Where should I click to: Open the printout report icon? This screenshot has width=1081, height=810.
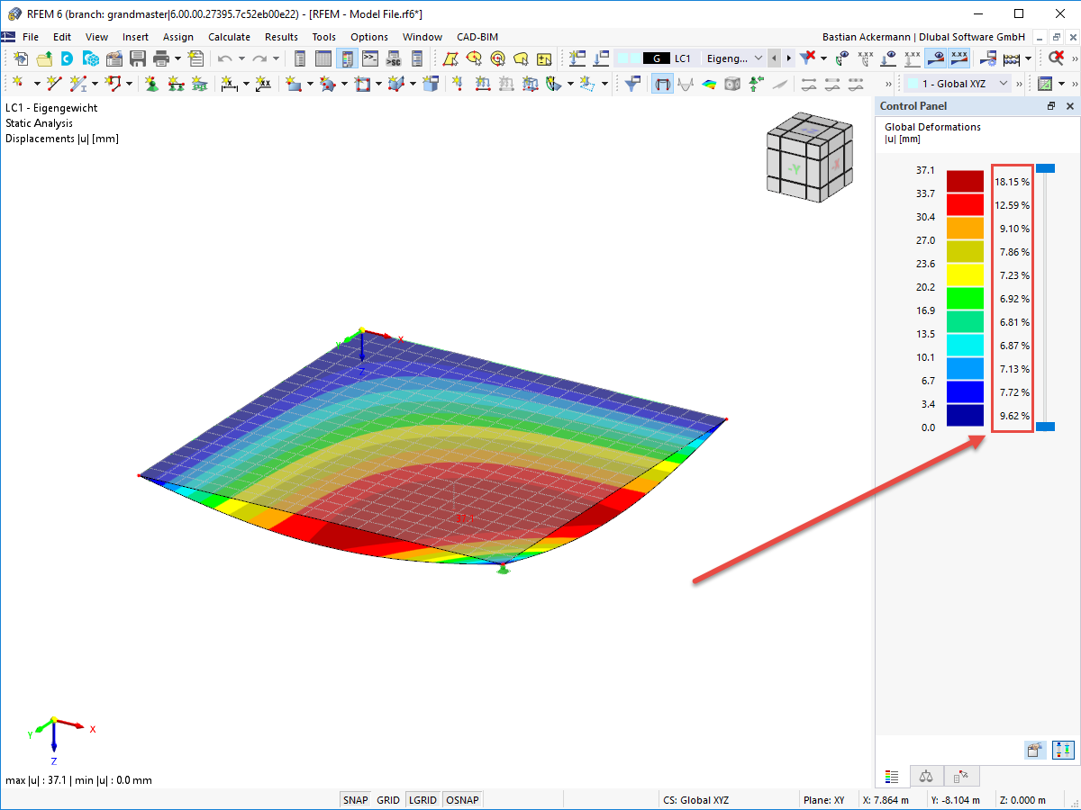(x=195, y=58)
